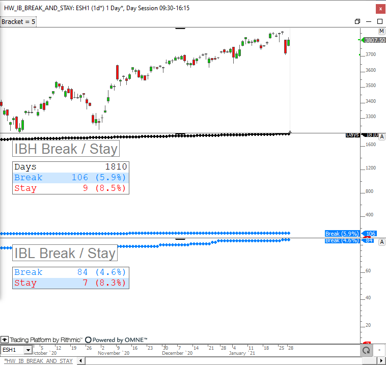Click the pane handle above the IBH panel
The image size is (386, 365).
[x=180, y=134]
